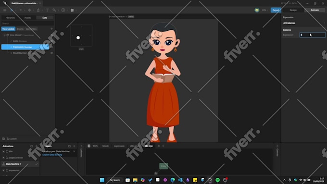Screen dimensions: 327x184
Task: Create new animations folder
Action: pos(32,146)
